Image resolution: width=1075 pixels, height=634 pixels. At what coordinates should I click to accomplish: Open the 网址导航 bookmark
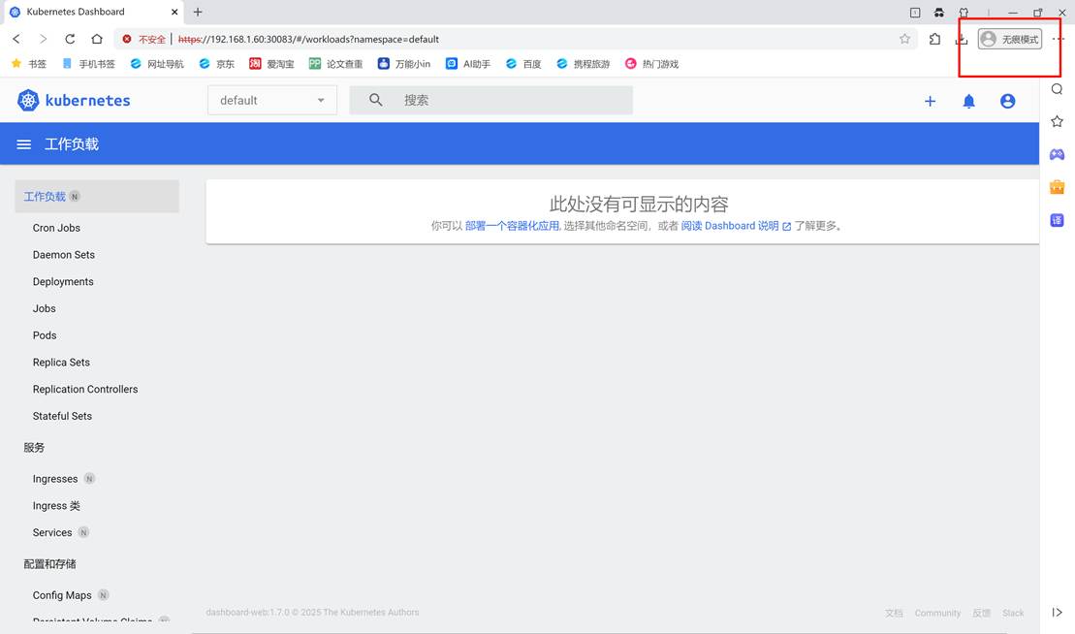click(x=156, y=64)
